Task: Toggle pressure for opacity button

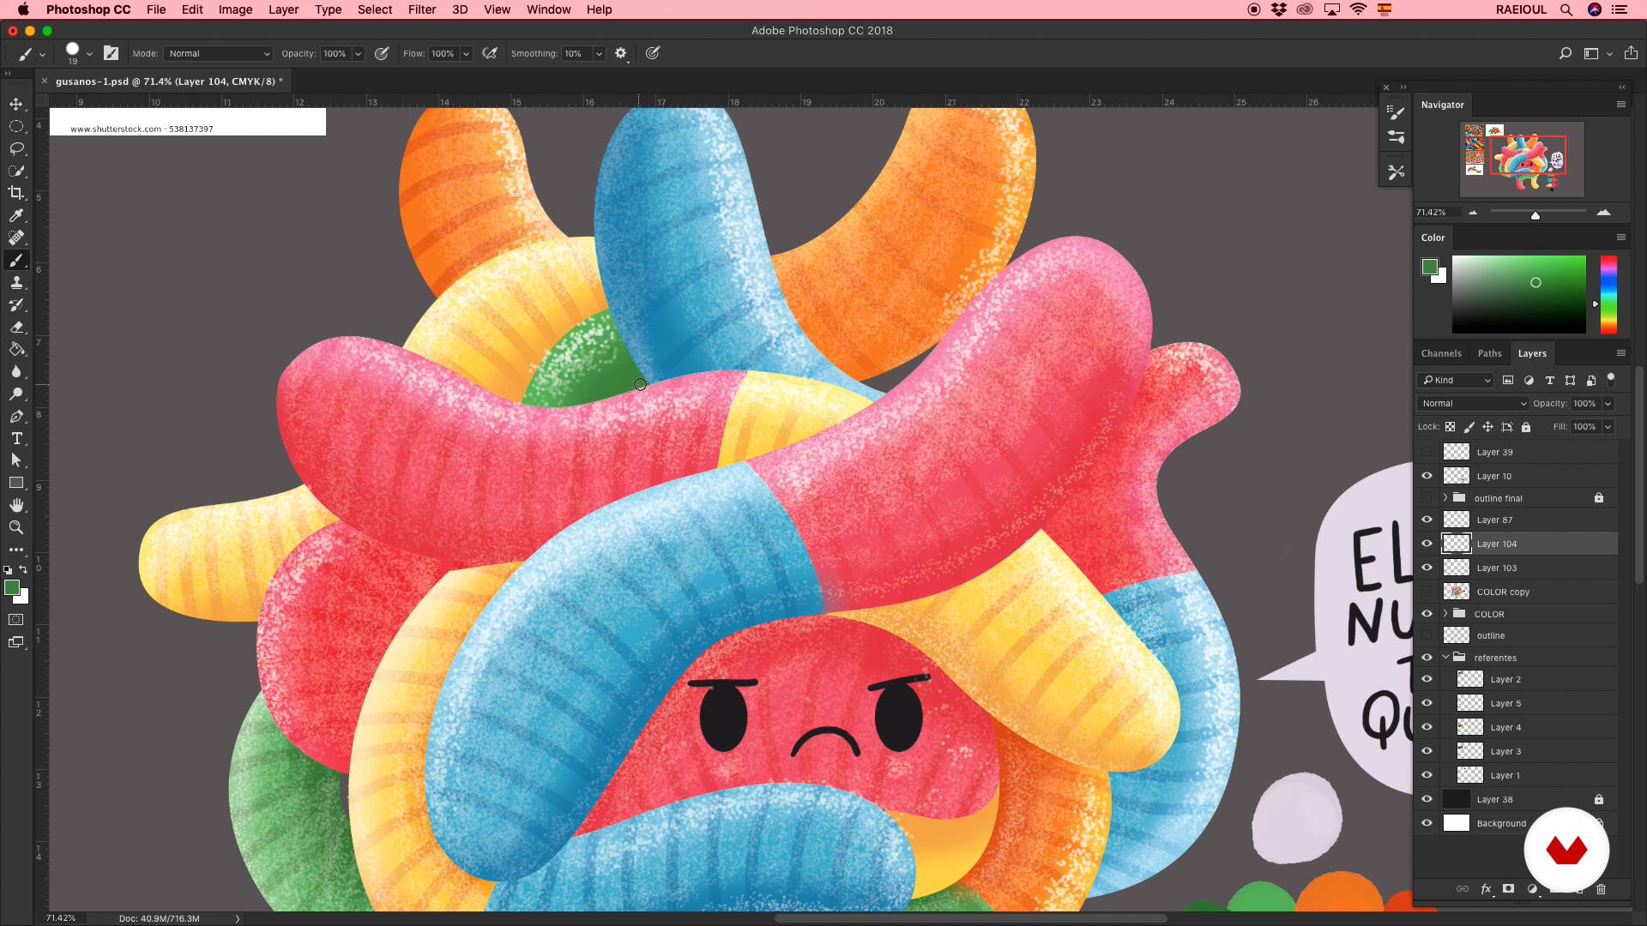Action: [382, 53]
